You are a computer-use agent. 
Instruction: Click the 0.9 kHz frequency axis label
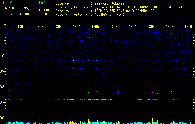pyautogui.click(x=2, y=71)
